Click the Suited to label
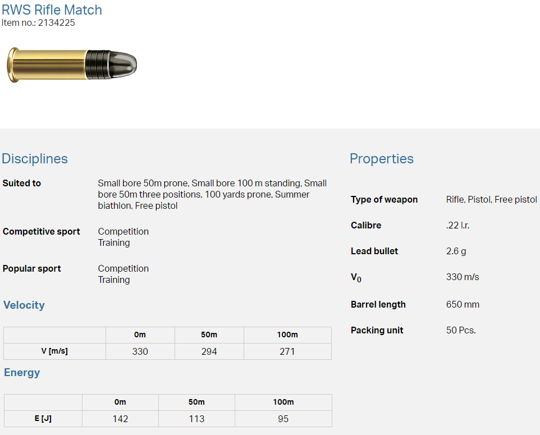 click(22, 184)
